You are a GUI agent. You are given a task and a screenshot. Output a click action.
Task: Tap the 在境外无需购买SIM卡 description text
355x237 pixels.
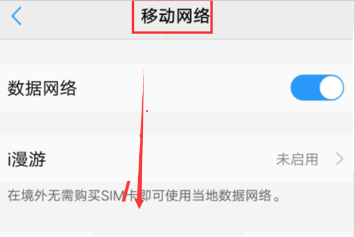pos(73,196)
